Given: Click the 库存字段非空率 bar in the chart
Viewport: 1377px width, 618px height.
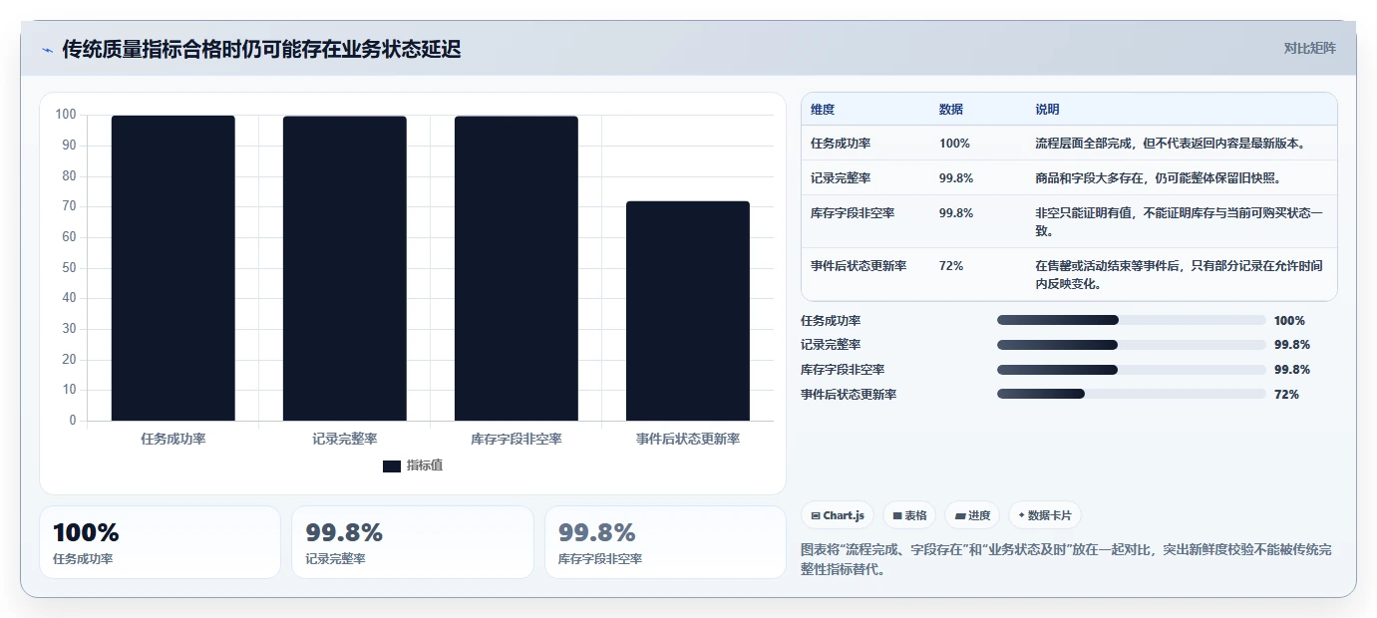Looking at the screenshot, I should [516, 268].
